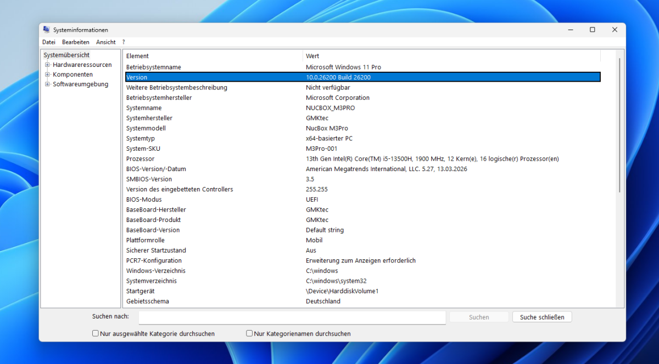Click the value NucBox M3Pro
The image size is (659, 364).
pos(327,128)
